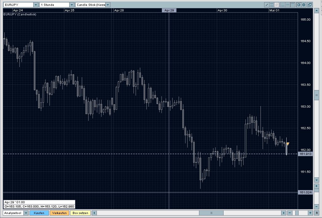
Task: Click the Apr 28 date label
Action: [119, 10]
